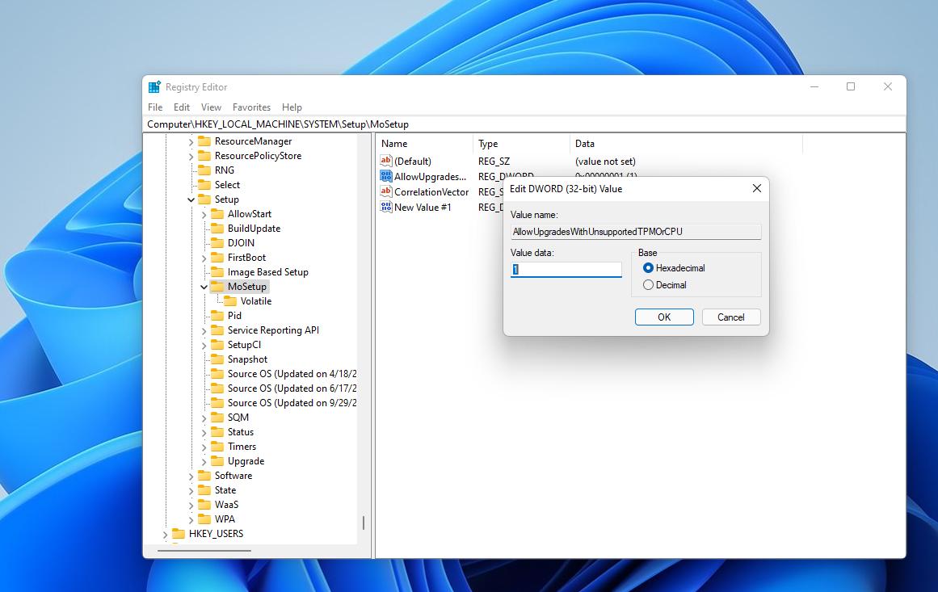Click the DWORD icon beside New Value #1
This screenshot has height=592, width=938.
pyautogui.click(x=386, y=207)
